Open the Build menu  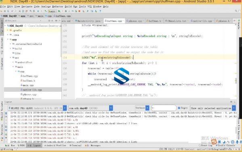click(68, 6)
